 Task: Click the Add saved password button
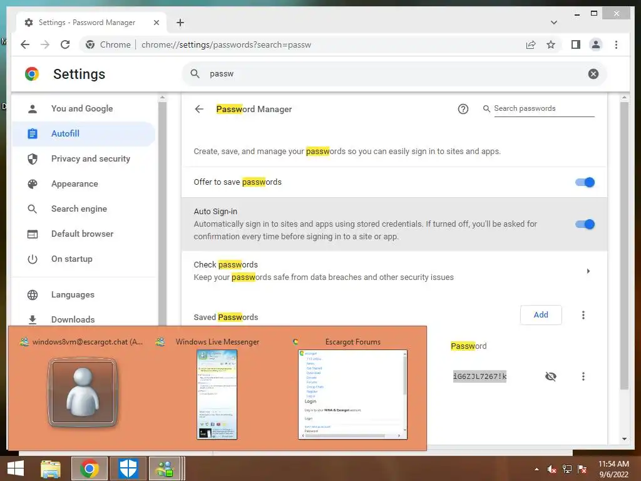tap(541, 314)
